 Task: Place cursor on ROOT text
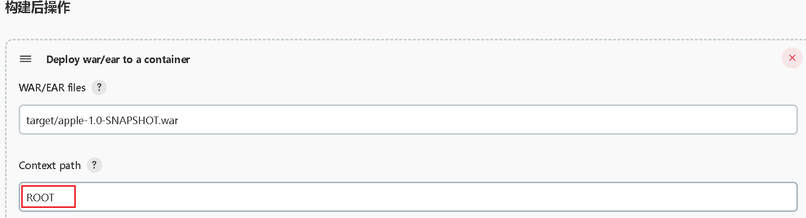[40, 198]
